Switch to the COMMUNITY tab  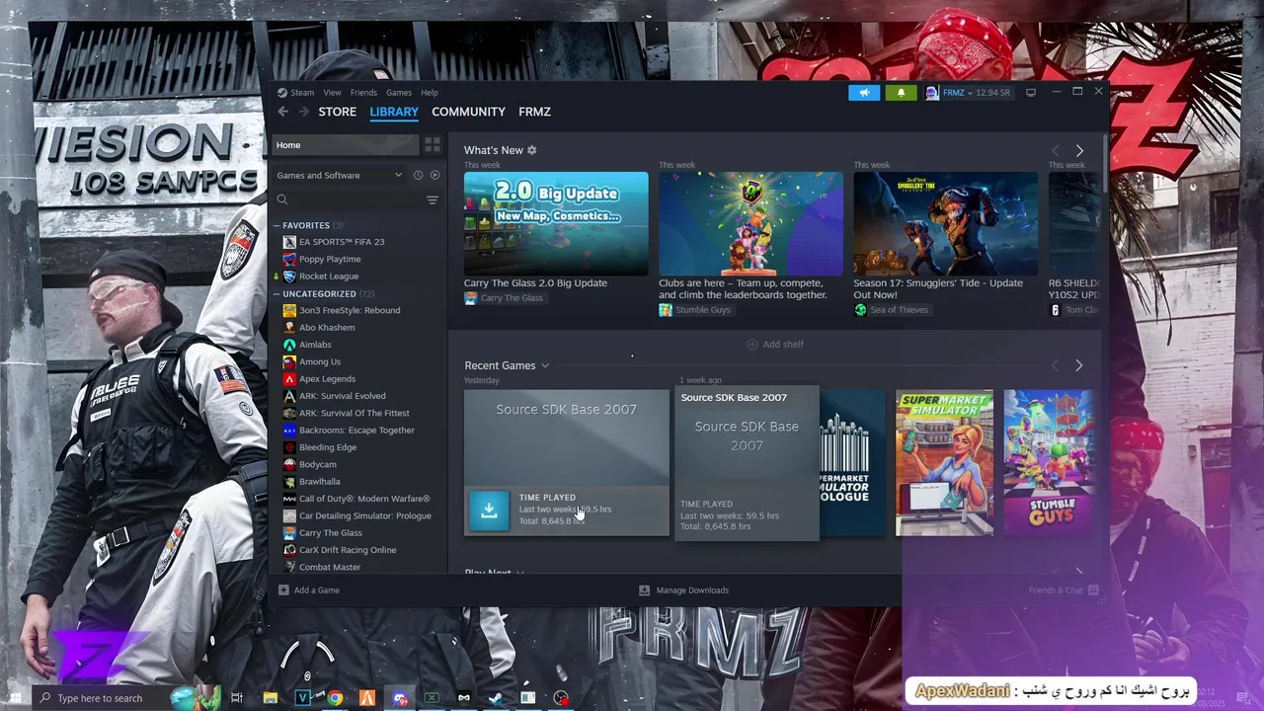click(x=468, y=112)
